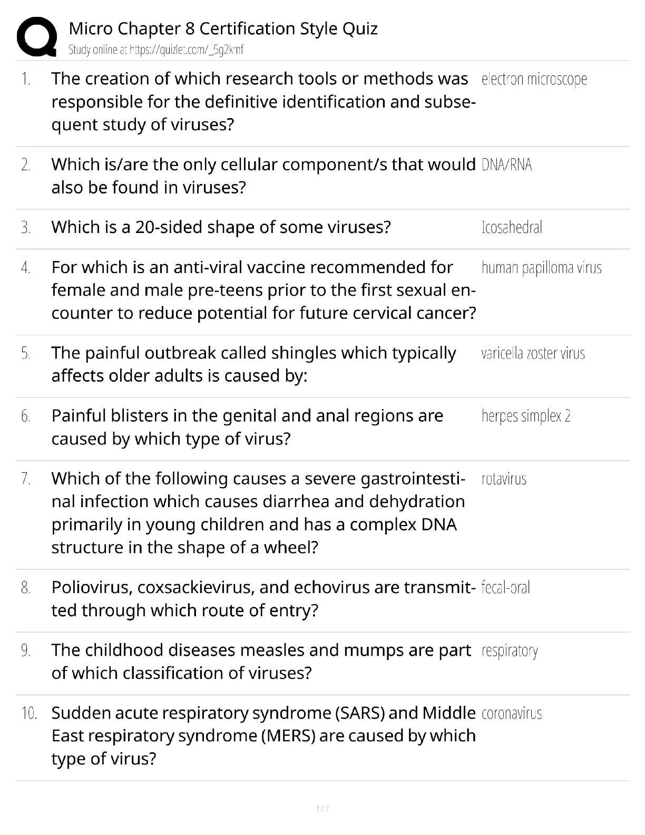The height and width of the screenshot is (835, 645).
Task: Click the number 10 question marker
Action: pyautogui.click(x=29, y=713)
